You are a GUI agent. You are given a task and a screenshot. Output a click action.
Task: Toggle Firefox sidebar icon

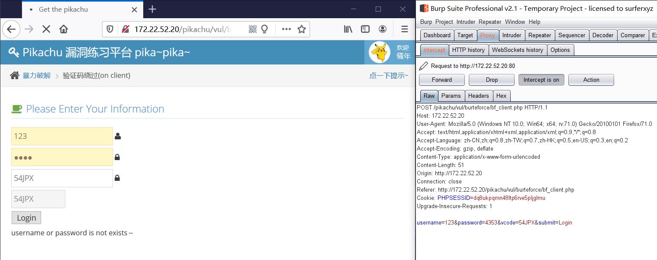(x=365, y=29)
